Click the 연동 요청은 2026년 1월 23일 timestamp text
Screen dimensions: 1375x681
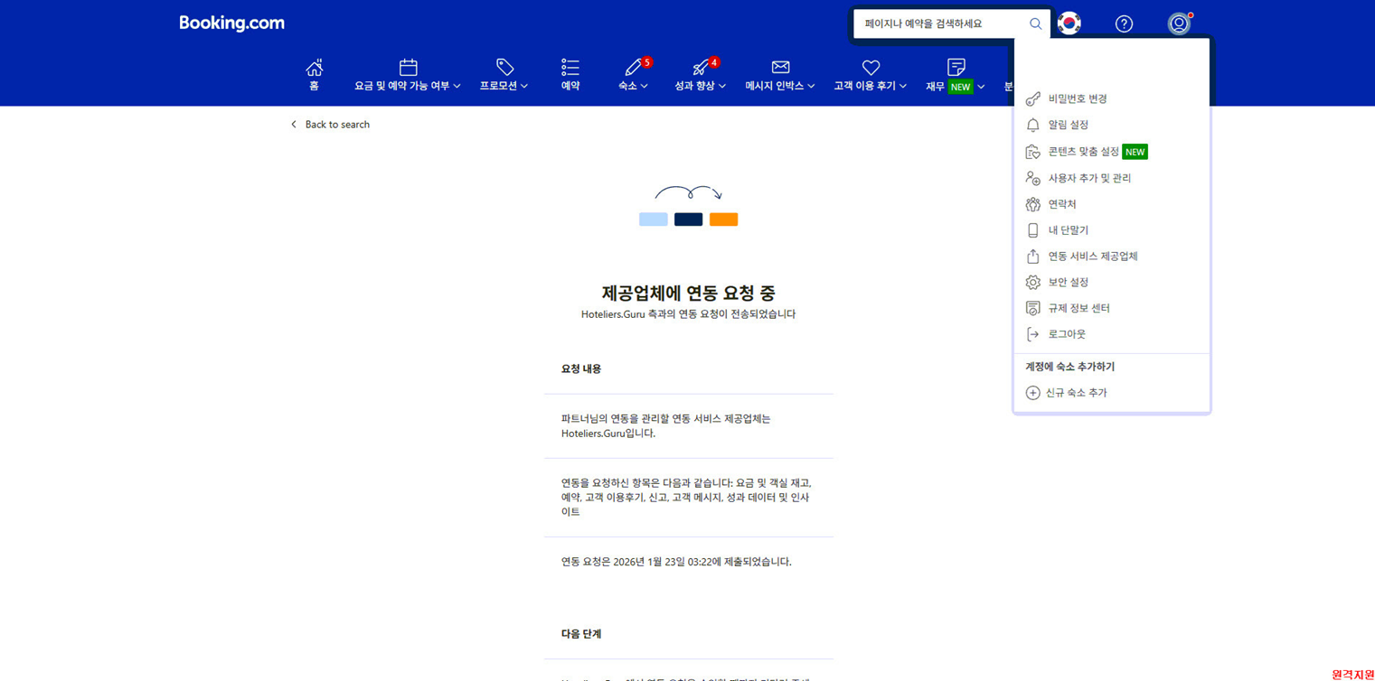[x=676, y=562]
